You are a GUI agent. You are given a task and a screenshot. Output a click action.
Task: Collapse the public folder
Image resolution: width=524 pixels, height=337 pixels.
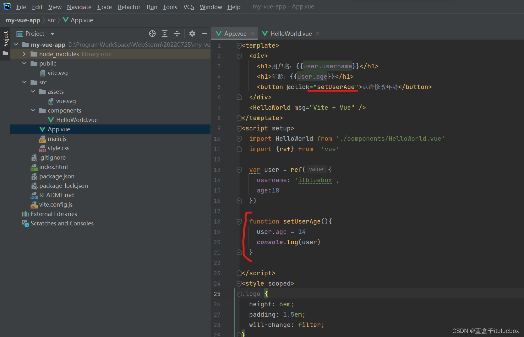(x=25, y=63)
